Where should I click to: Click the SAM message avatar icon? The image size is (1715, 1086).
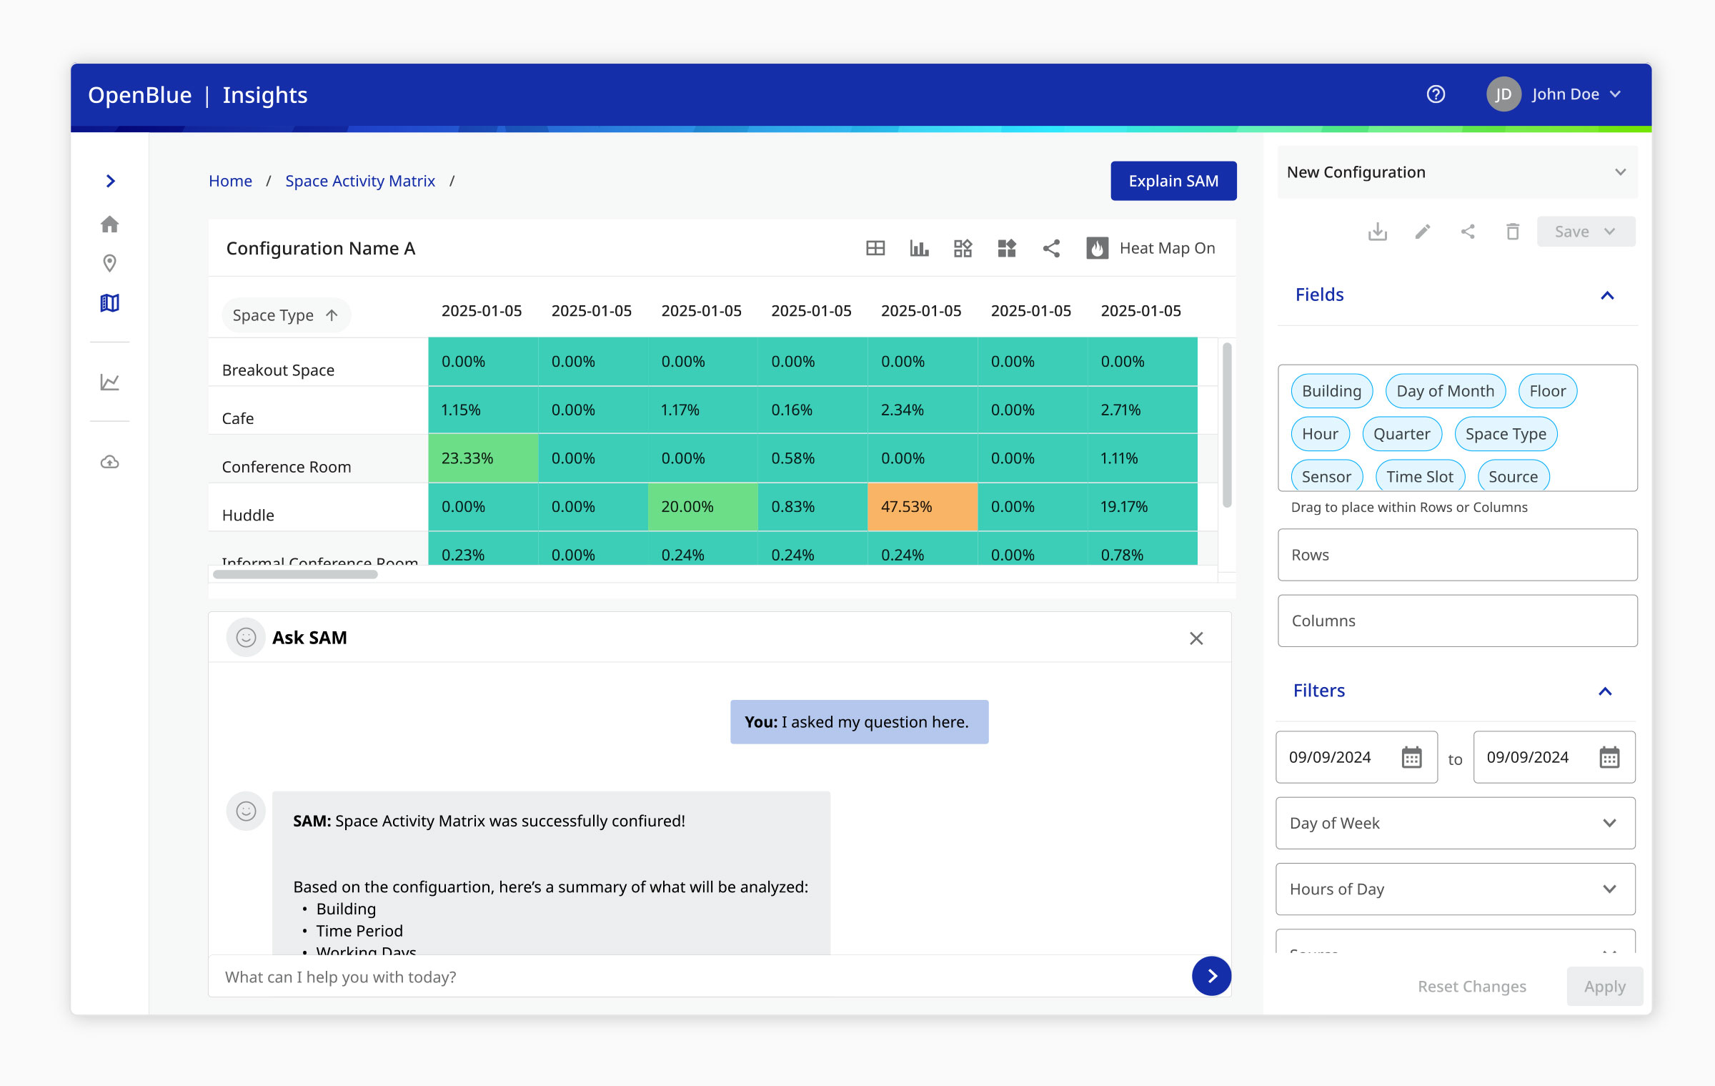[x=246, y=811]
